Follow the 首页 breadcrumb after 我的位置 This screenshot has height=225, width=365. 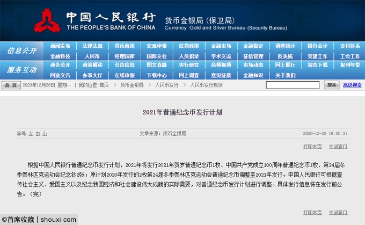(x=104, y=85)
